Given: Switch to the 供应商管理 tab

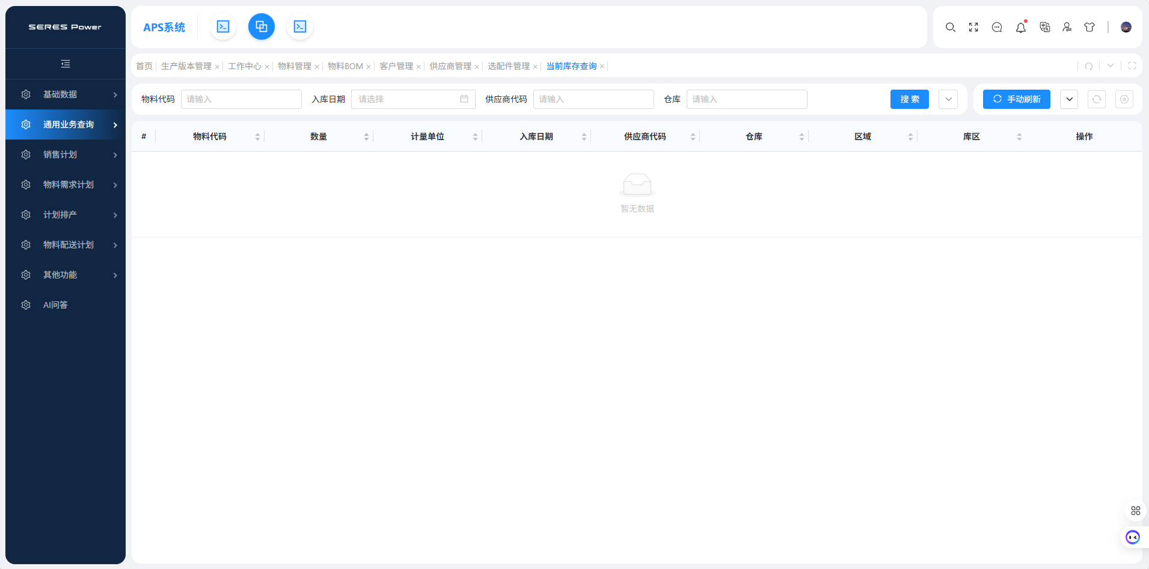Looking at the screenshot, I should click(450, 66).
